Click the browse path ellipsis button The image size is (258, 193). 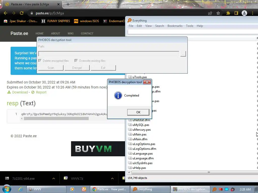(x=183, y=54)
